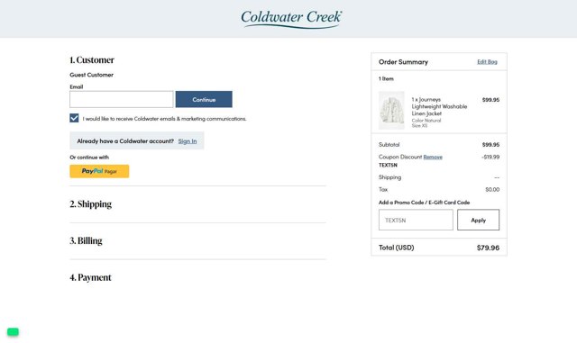Click the Tax $0.00 value
The height and width of the screenshot is (343, 577).
pos(492,190)
